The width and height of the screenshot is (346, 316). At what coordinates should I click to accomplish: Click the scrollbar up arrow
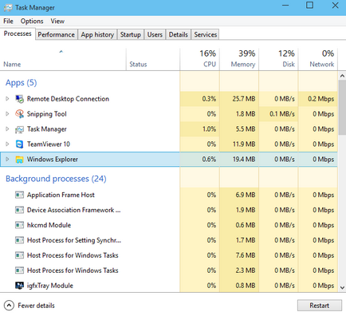(x=342, y=76)
